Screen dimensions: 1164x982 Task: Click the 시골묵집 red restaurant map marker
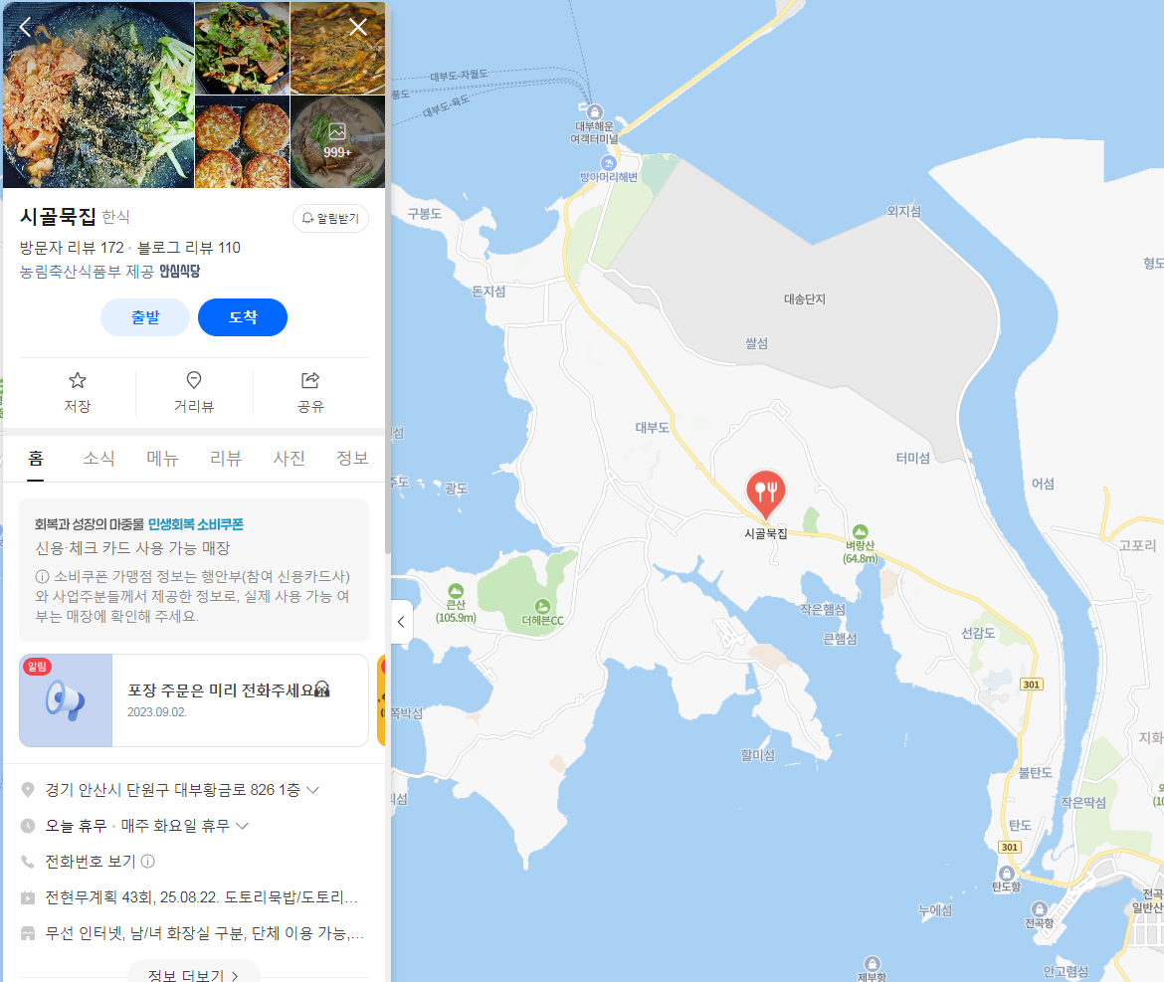coord(765,492)
